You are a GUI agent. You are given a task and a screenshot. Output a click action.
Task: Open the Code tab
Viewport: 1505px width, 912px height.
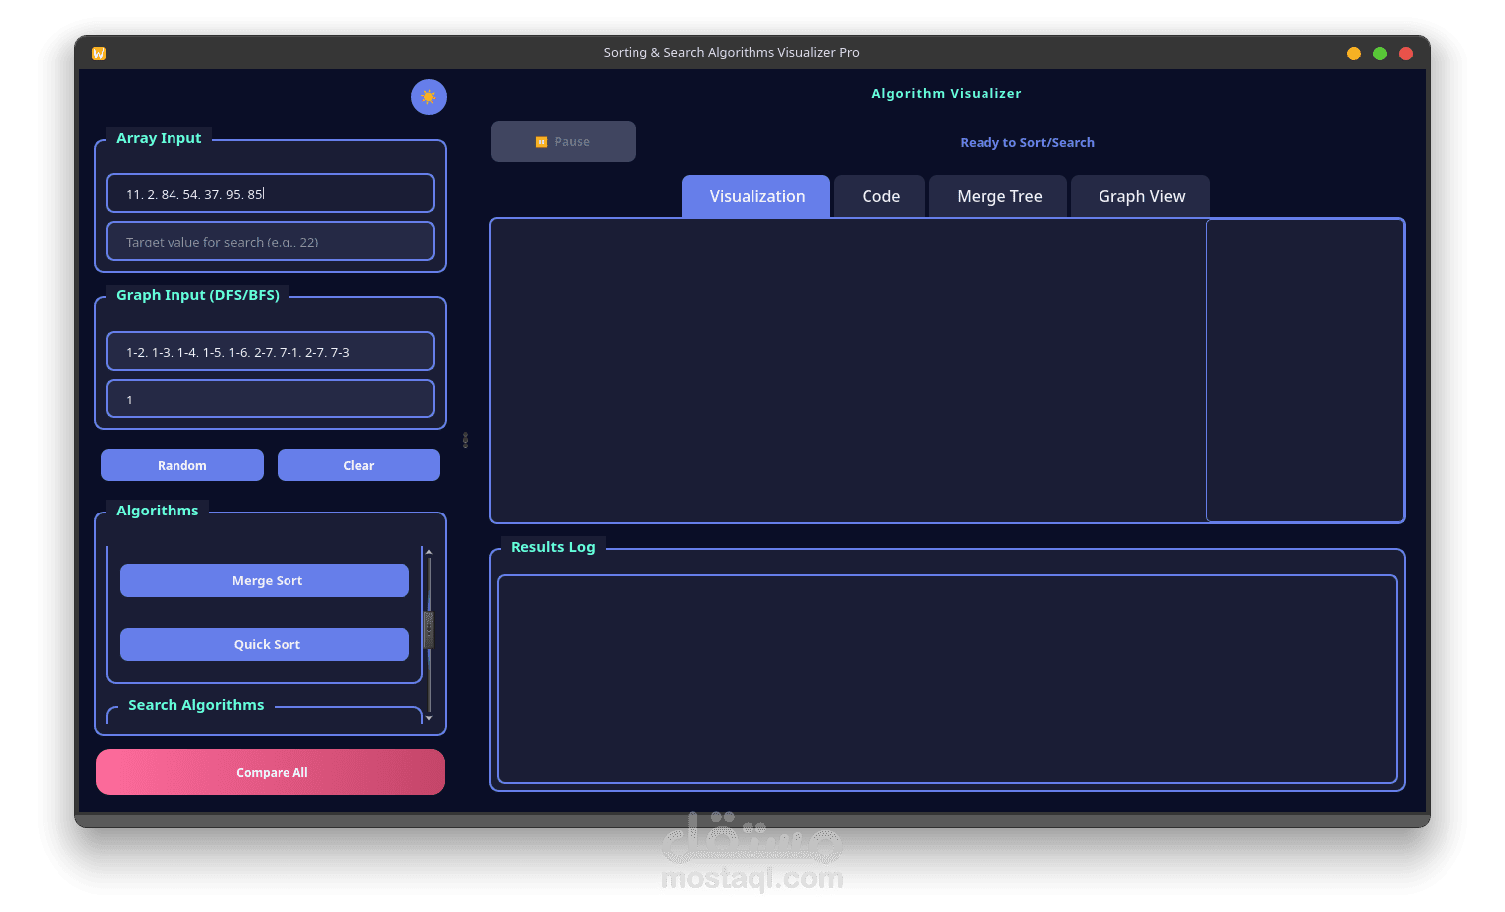pyautogui.click(x=880, y=196)
